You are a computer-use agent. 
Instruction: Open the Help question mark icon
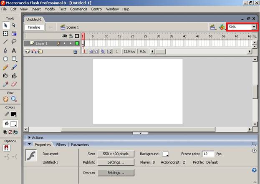[254, 151]
